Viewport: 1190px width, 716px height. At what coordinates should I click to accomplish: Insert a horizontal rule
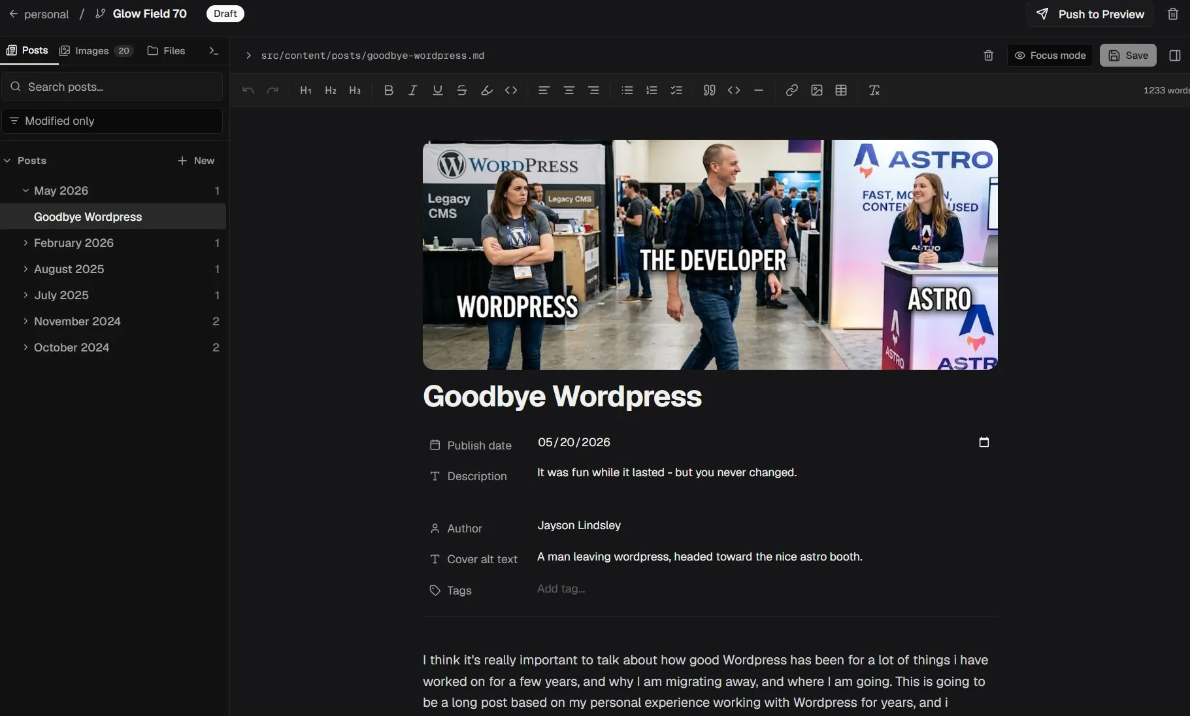[x=758, y=90]
